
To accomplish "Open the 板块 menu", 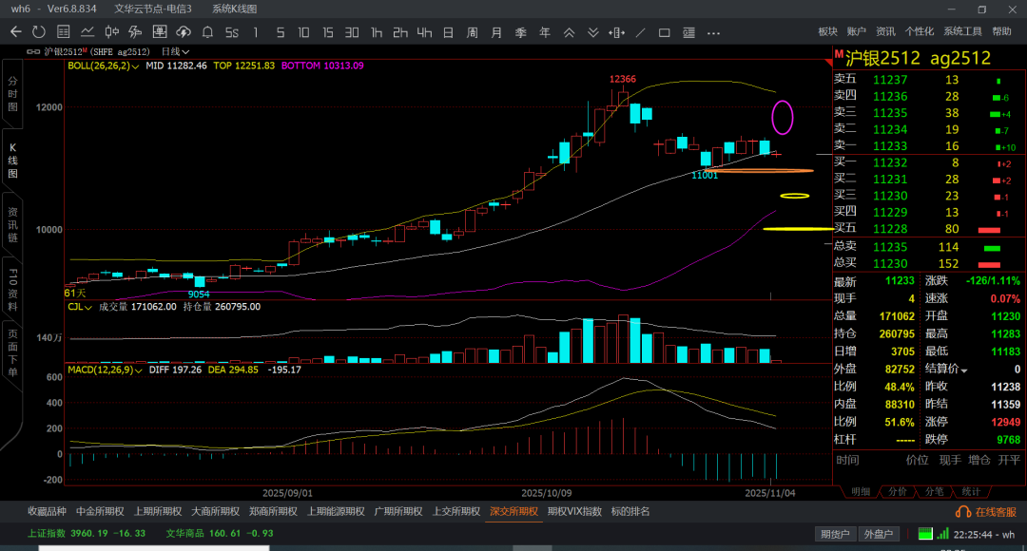I will coord(828,31).
